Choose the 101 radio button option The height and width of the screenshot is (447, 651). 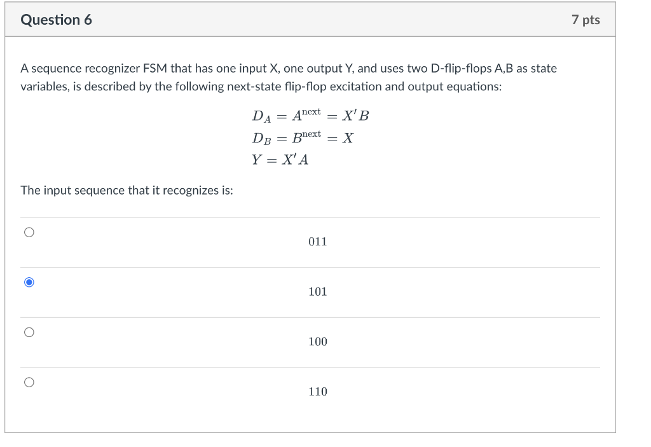pyautogui.click(x=29, y=282)
